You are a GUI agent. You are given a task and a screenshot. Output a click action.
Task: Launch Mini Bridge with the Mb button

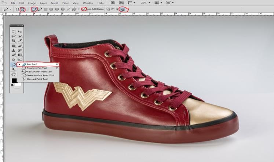tap(121, 3)
